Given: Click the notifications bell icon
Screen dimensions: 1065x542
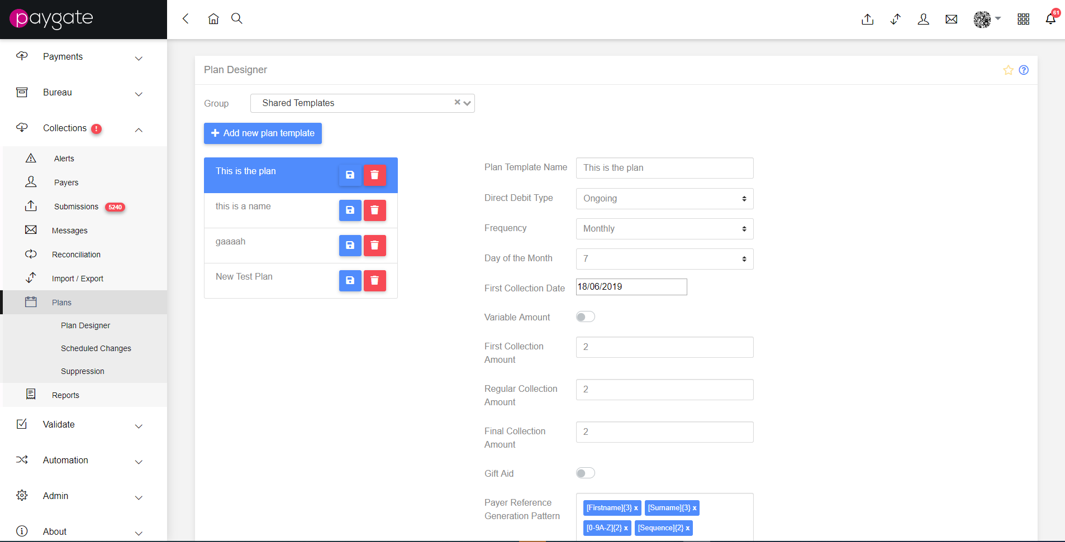Looking at the screenshot, I should 1050,19.
